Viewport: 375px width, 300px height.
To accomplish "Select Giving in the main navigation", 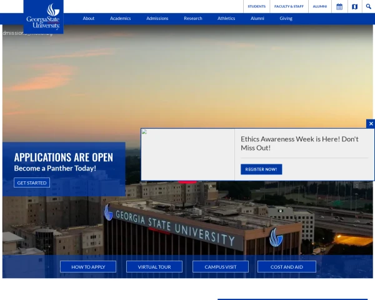I will coord(286,19).
